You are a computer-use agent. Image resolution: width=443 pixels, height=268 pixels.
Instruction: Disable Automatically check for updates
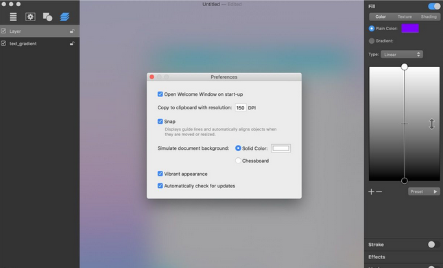click(x=160, y=186)
